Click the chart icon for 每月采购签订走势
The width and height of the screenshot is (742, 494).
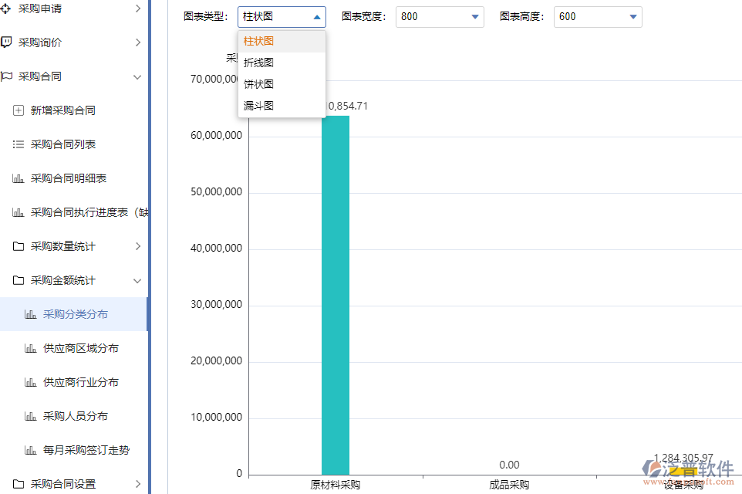tap(29, 449)
